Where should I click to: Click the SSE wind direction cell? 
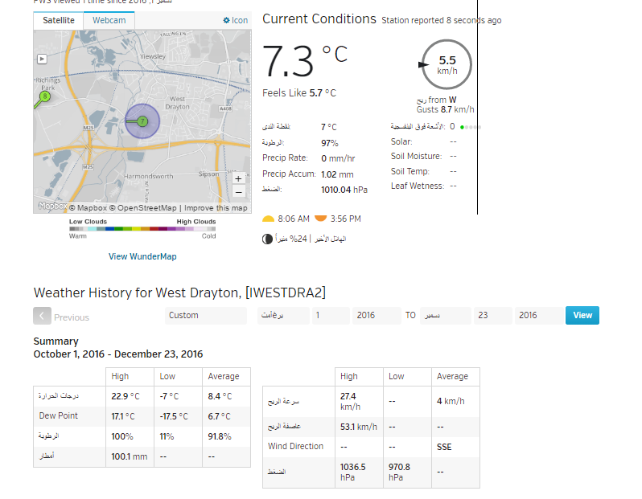click(455, 447)
